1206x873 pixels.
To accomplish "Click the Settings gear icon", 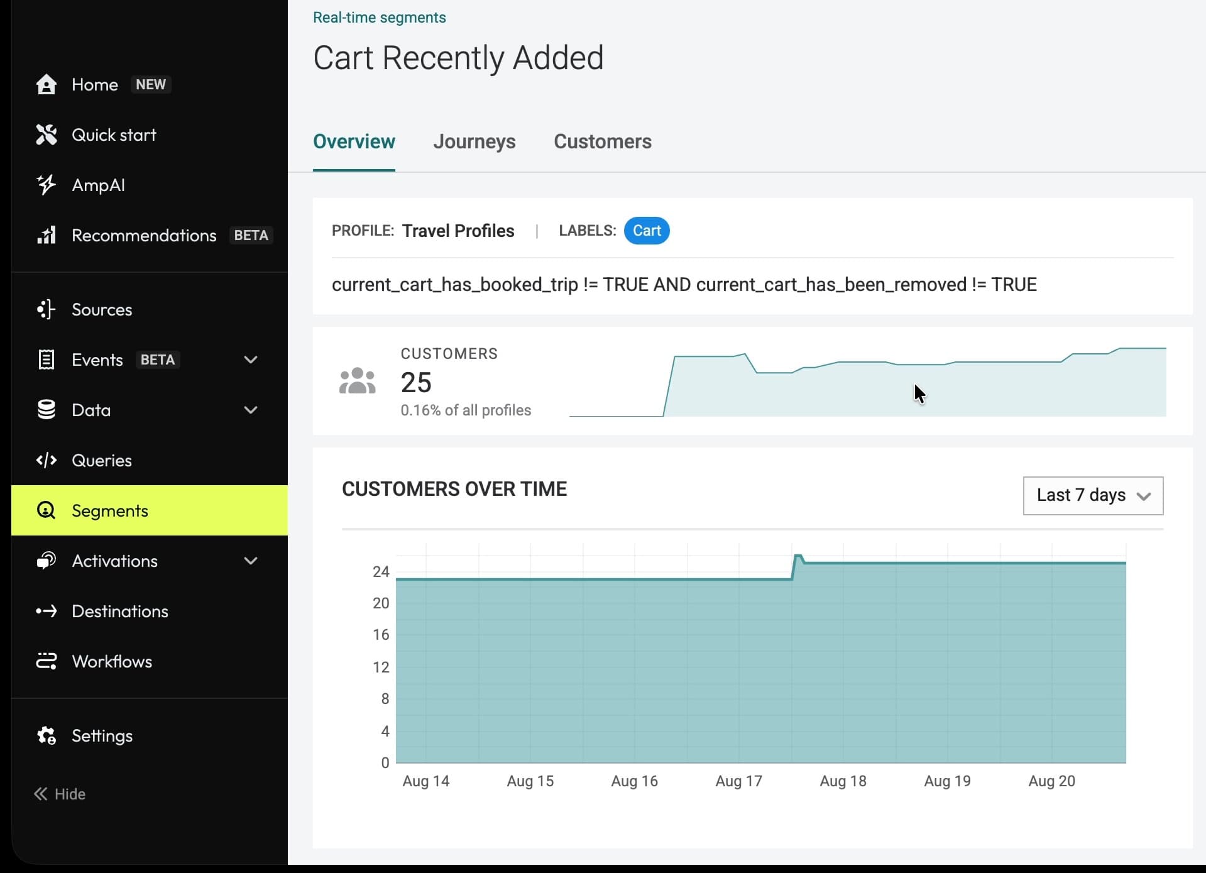I will click(46, 735).
